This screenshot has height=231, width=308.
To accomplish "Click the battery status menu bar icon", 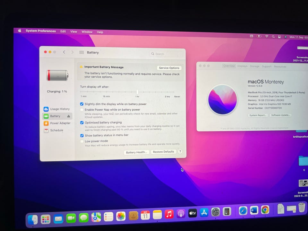I will (x=259, y=36).
